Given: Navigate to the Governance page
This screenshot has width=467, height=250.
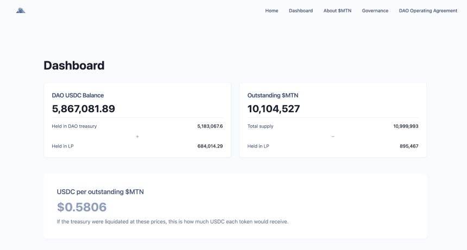Looking at the screenshot, I should 375,11.
